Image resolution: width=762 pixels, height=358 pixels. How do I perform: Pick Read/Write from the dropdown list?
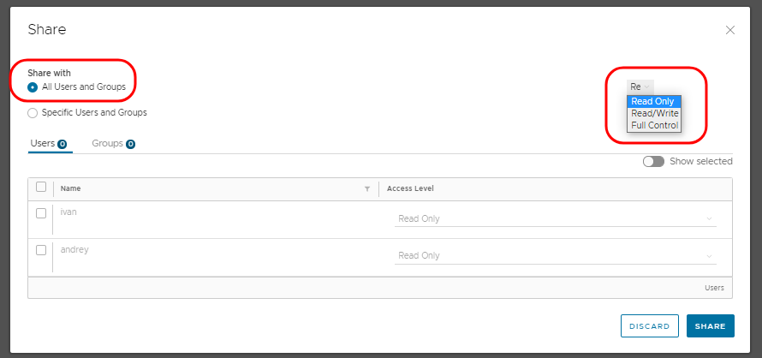coord(654,113)
